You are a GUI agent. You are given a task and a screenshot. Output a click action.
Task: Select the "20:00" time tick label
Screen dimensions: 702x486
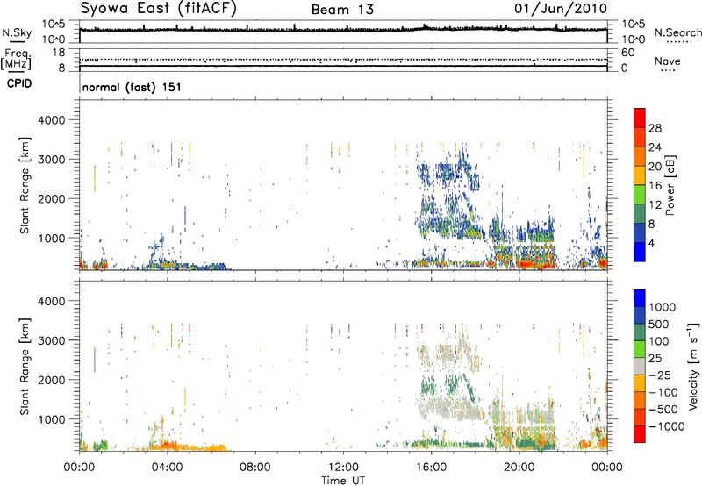[519, 468]
